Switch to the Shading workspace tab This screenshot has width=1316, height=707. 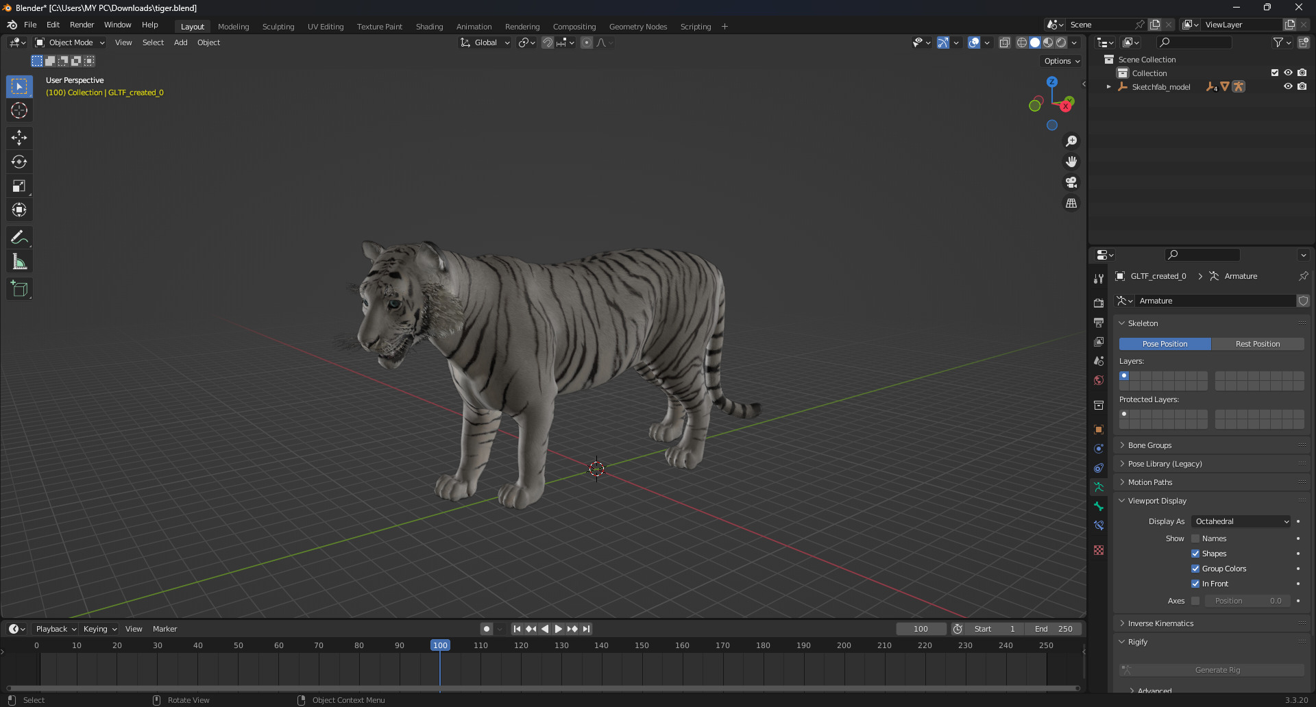click(429, 27)
